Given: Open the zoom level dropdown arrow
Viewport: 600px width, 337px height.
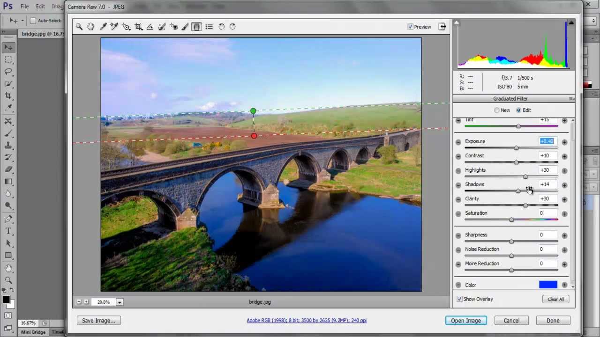Looking at the screenshot, I should click(x=120, y=302).
